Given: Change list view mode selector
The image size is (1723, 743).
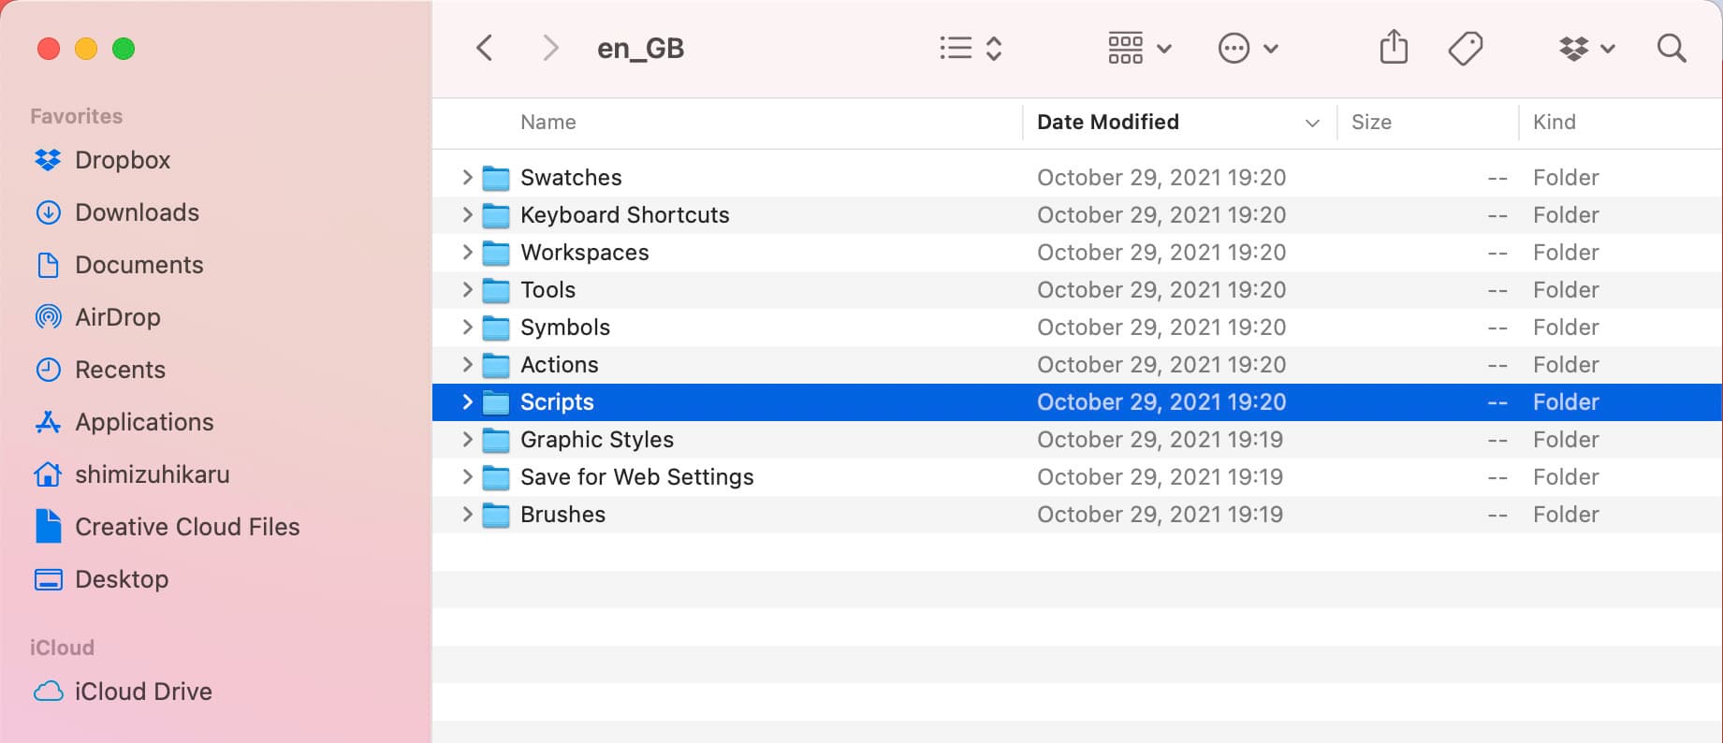Looking at the screenshot, I should click(x=971, y=48).
